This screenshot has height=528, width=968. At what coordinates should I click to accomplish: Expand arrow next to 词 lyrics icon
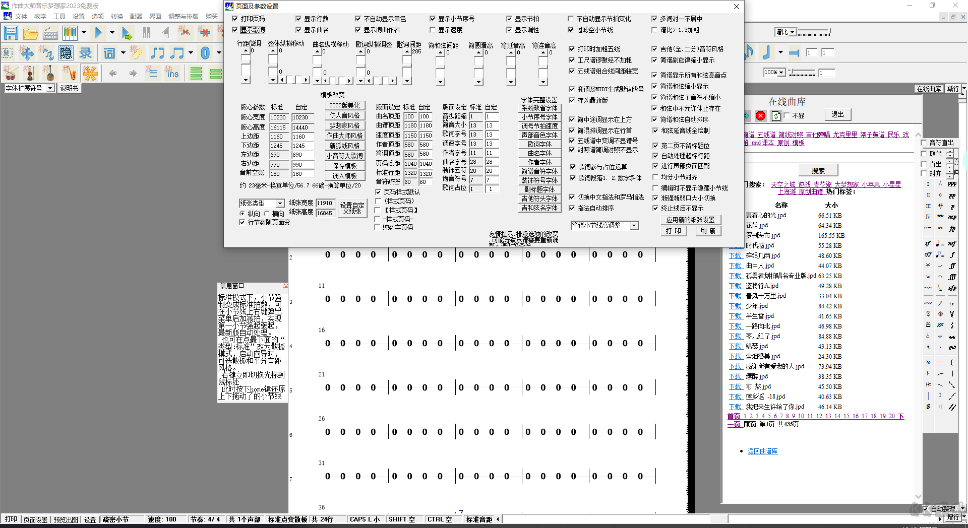pyautogui.click(x=123, y=53)
